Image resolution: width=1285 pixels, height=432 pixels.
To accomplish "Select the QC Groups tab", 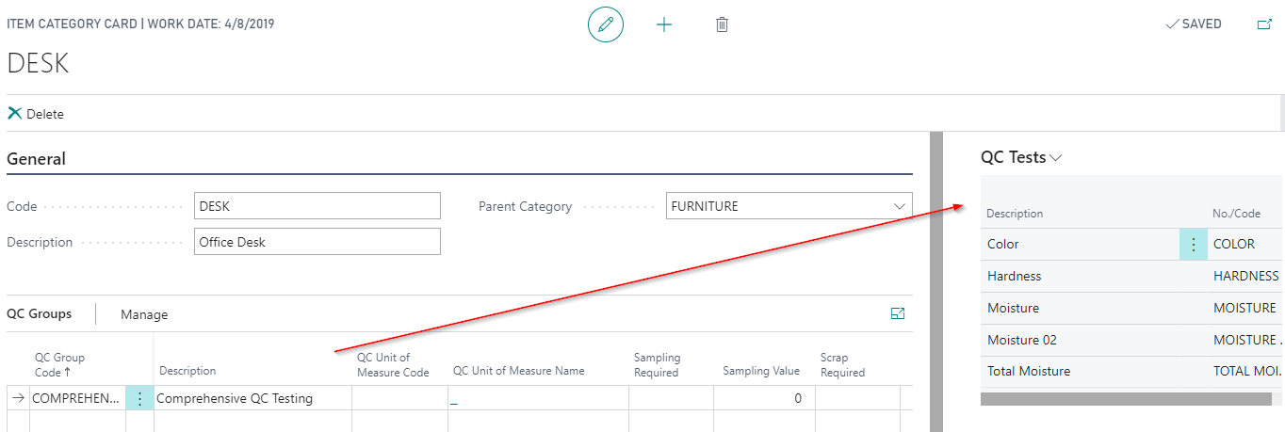I will [x=39, y=314].
